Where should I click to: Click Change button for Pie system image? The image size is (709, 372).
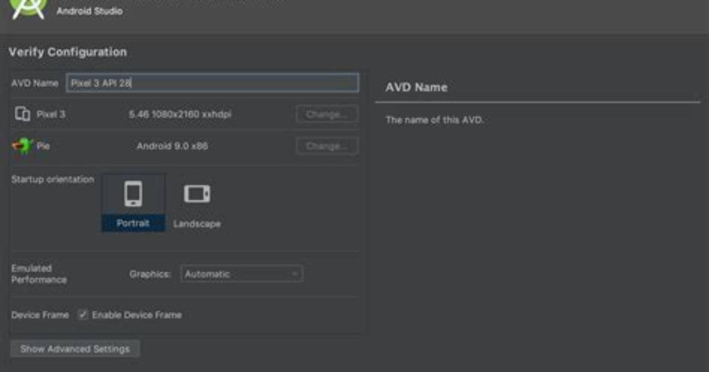tap(327, 146)
